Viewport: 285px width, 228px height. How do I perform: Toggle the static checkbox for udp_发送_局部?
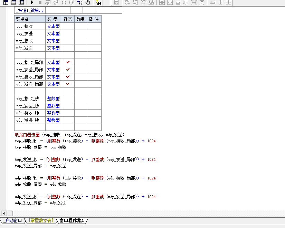[x=68, y=84]
